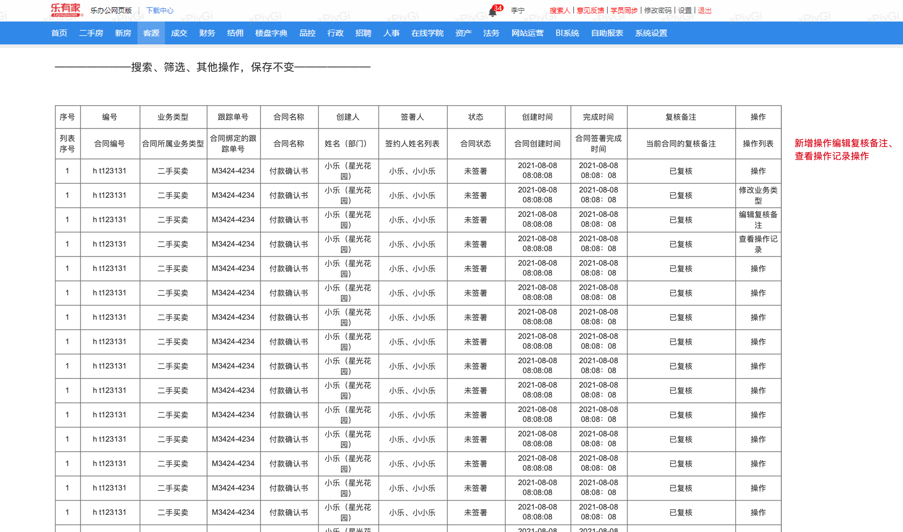Image resolution: width=903 pixels, height=532 pixels.
Task: Click 学员同步 link
Action: 624,11
